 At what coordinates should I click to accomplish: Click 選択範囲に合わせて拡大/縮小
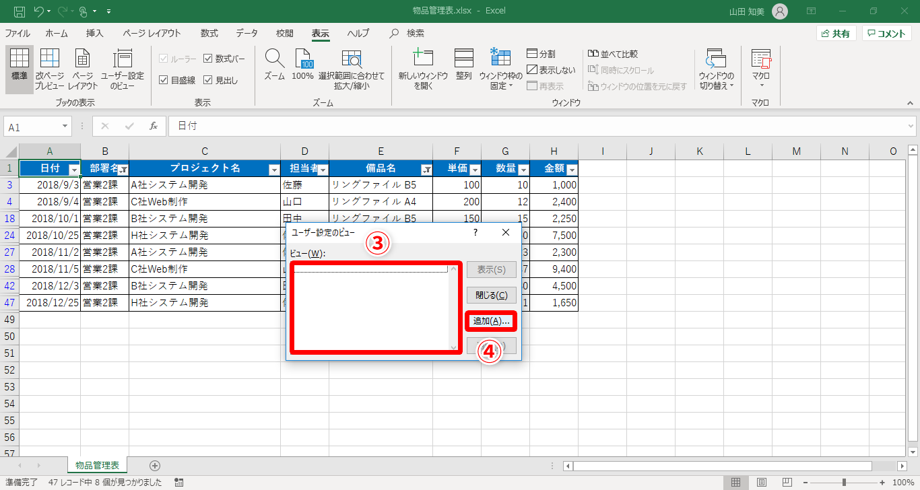[352, 69]
